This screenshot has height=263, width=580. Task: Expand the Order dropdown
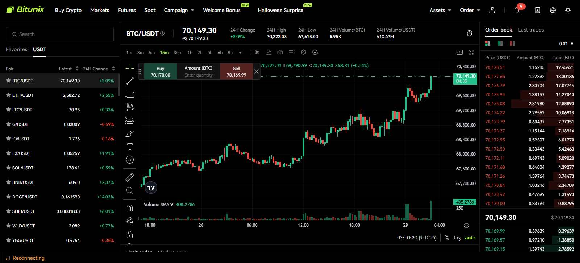click(x=470, y=10)
